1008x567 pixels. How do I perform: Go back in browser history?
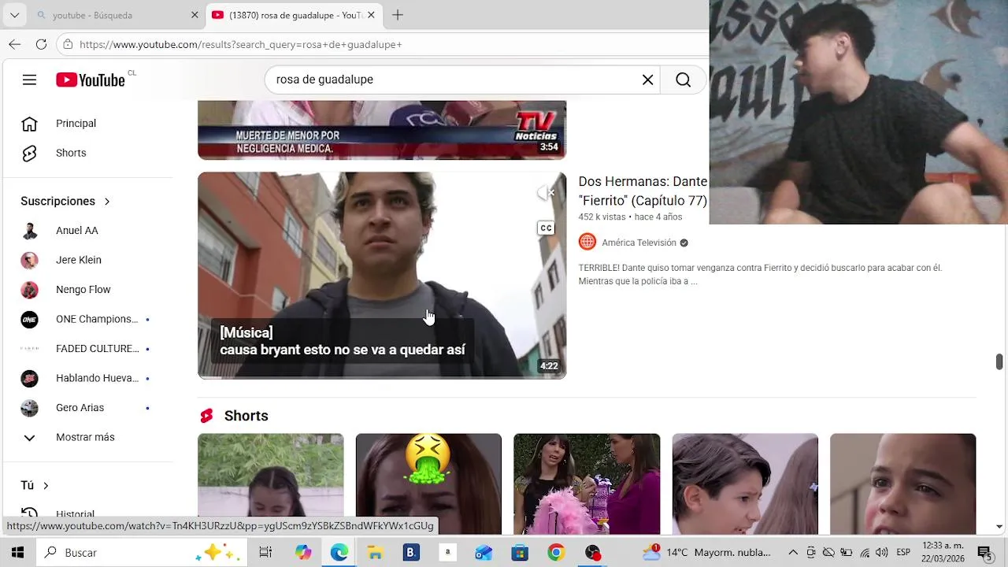coord(15,45)
